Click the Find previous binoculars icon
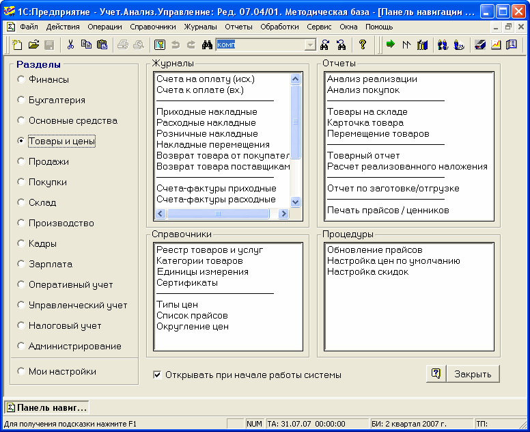This screenshot has height=432, width=530. point(341,44)
